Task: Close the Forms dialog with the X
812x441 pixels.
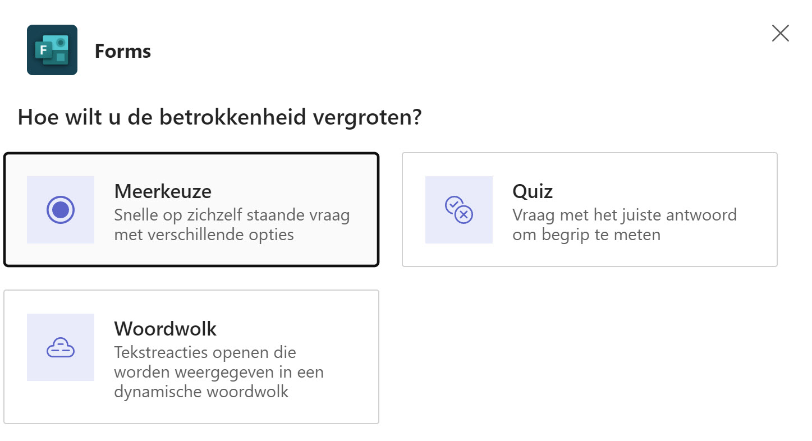Action: tap(780, 33)
